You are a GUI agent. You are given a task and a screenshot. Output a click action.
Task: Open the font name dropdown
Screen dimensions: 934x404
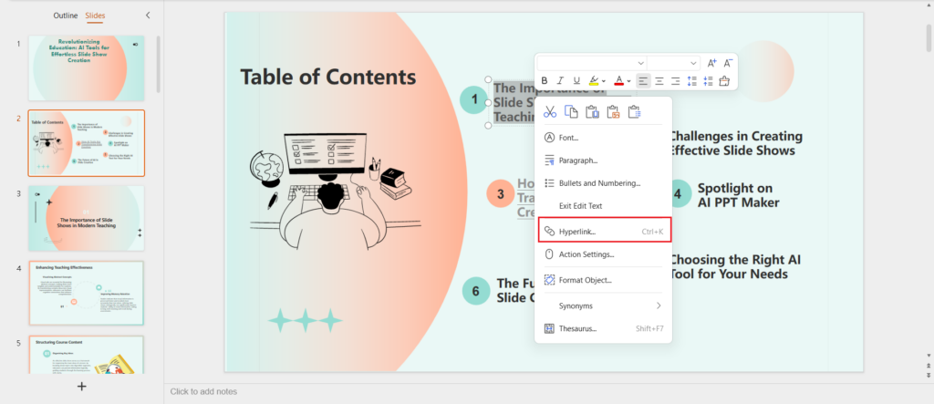(590, 62)
